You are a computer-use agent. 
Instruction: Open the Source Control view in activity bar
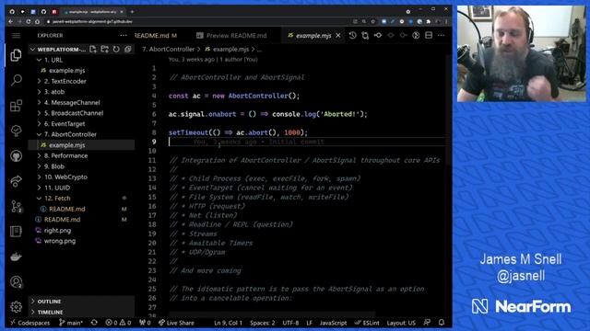(16, 206)
